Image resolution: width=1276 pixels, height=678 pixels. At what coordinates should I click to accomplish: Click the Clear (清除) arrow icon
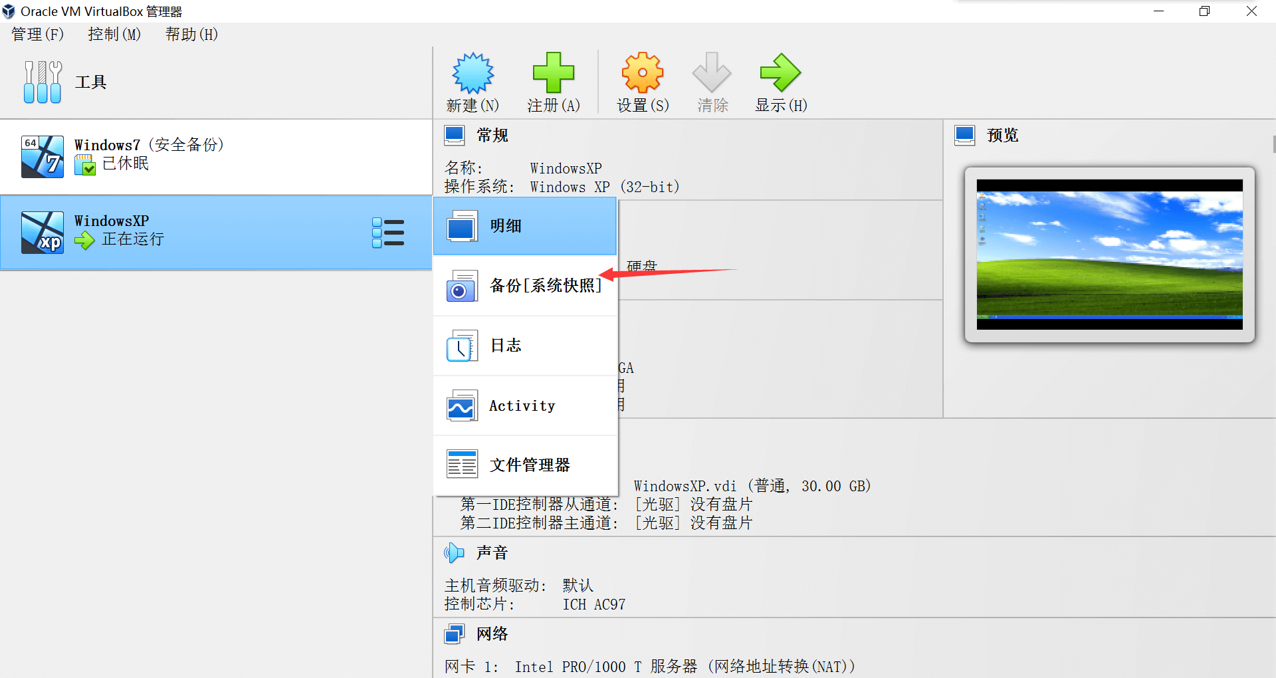coord(712,73)
